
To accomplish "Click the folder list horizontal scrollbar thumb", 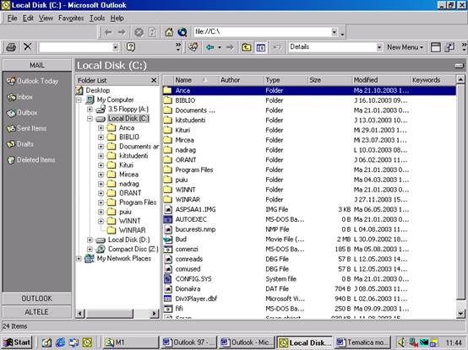I will coord(109,314).
